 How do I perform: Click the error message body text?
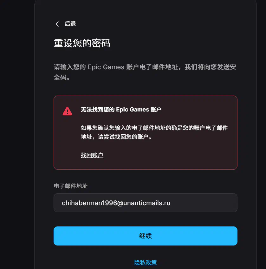point(154,132)
